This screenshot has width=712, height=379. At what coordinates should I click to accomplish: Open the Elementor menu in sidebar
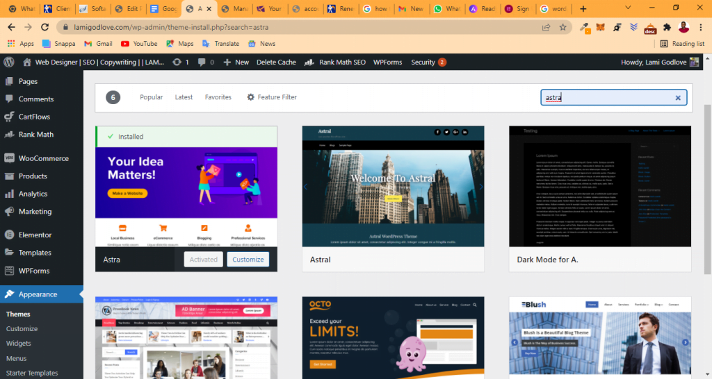pyautogui.click(x=35, y=235)
